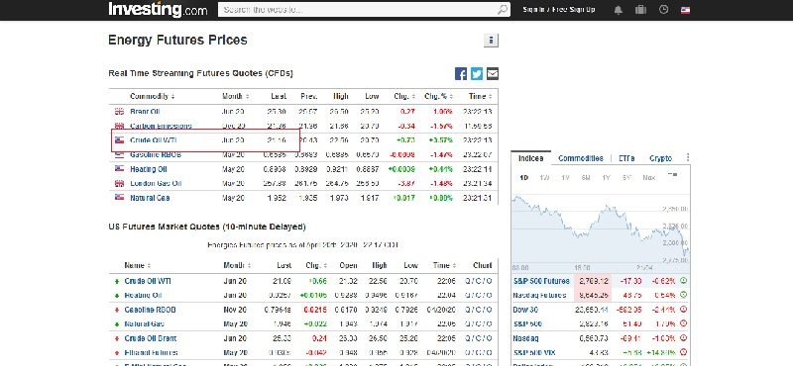This screenshot has height=366, width=793.
Task: Click the website search input field
Action: 358,10
